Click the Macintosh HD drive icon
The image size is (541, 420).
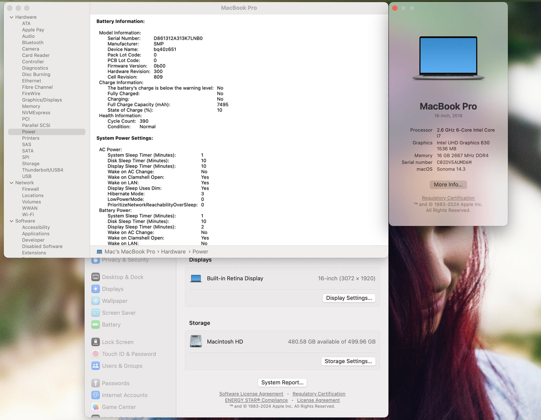[196, 341]
